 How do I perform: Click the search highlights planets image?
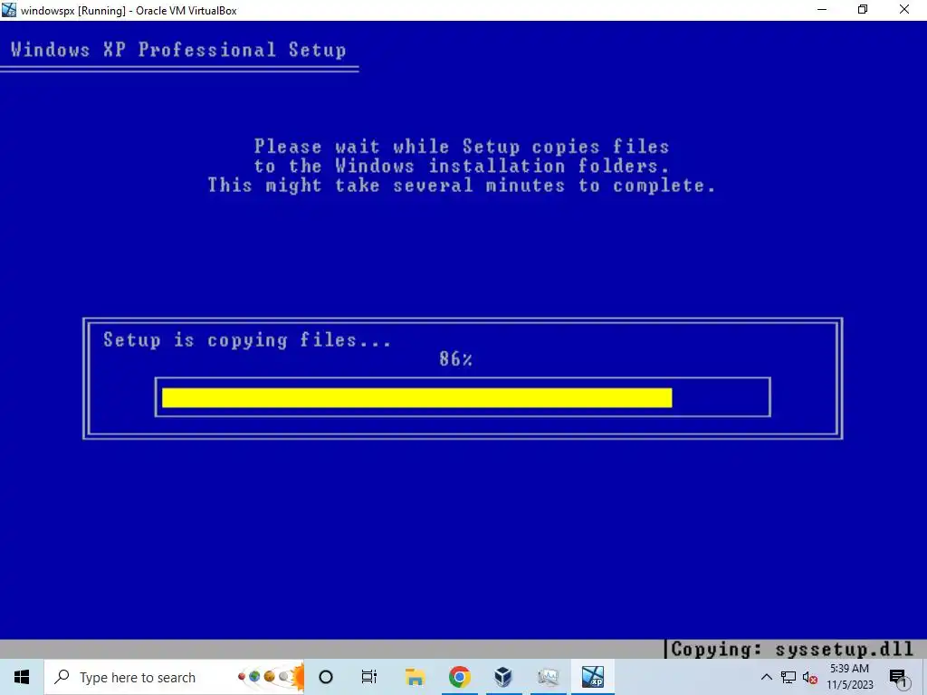(x=270, y=677)
